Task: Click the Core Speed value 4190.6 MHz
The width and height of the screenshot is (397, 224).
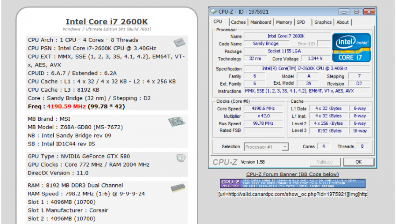Action: click(x=263, y=109)
